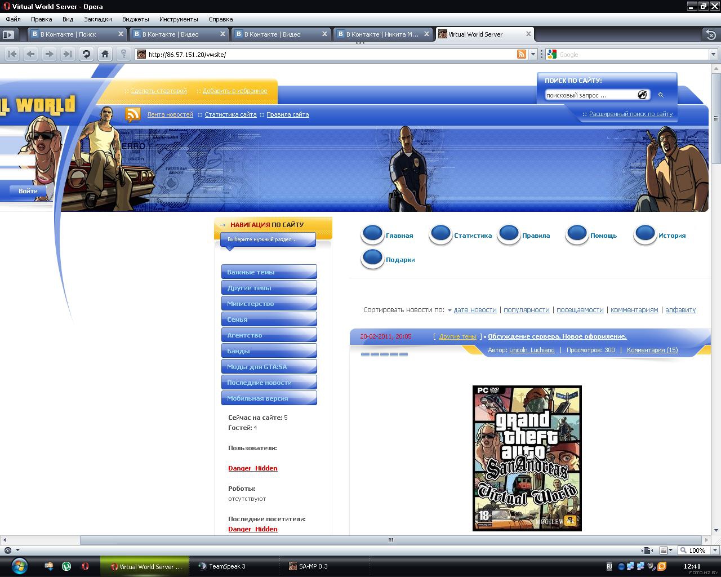This screenshot has width=721, height=577.
Task: Click the Fast Forward navigation button
Action: [x=67, y=54]
